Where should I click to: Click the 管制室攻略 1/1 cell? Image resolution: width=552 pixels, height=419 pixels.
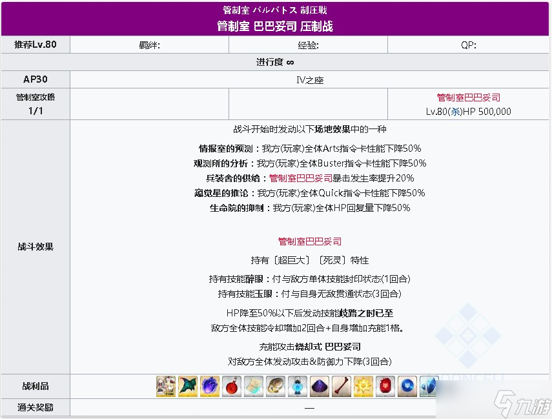click(36, 104)
